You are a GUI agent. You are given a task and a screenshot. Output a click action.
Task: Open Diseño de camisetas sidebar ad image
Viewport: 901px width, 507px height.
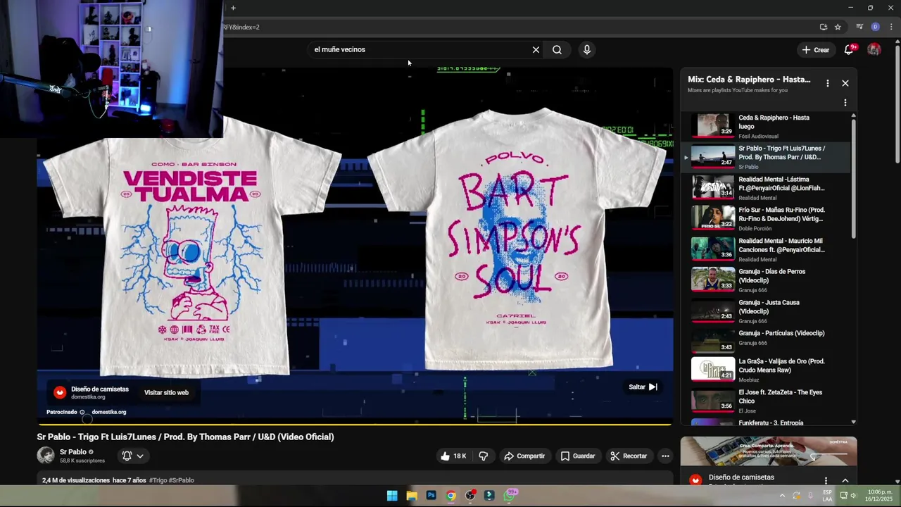tap(769, 451)
